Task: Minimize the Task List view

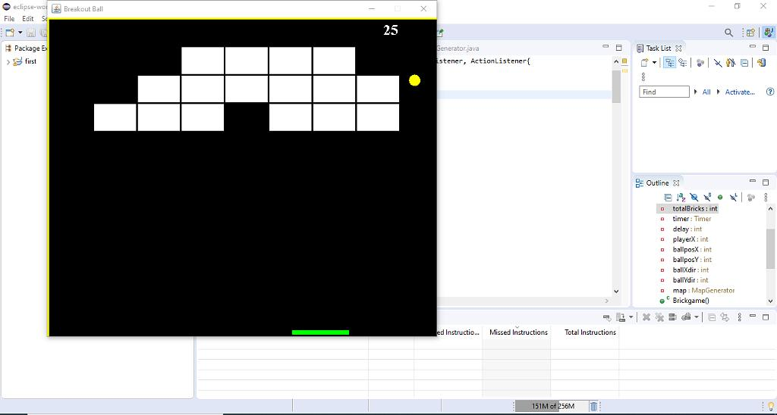Action: 753,46
